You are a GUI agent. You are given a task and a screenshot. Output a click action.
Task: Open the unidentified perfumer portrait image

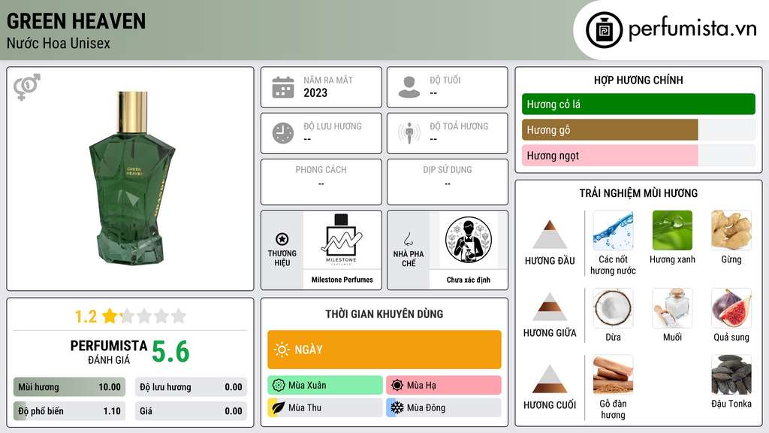469,240
